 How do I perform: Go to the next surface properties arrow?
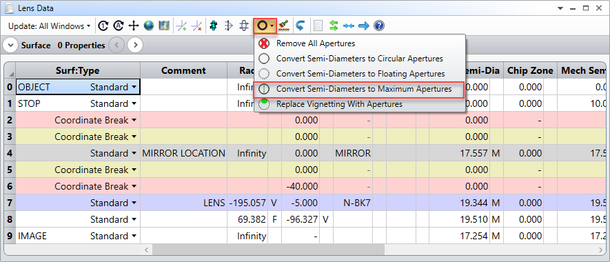click(135, 45)
